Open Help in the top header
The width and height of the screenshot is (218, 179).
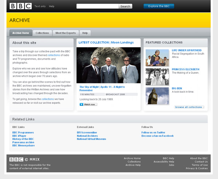[x=52, y=6]
